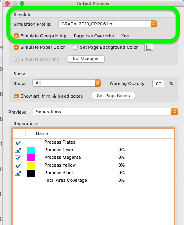Open the Ink Manager

(x=86, y=59)
